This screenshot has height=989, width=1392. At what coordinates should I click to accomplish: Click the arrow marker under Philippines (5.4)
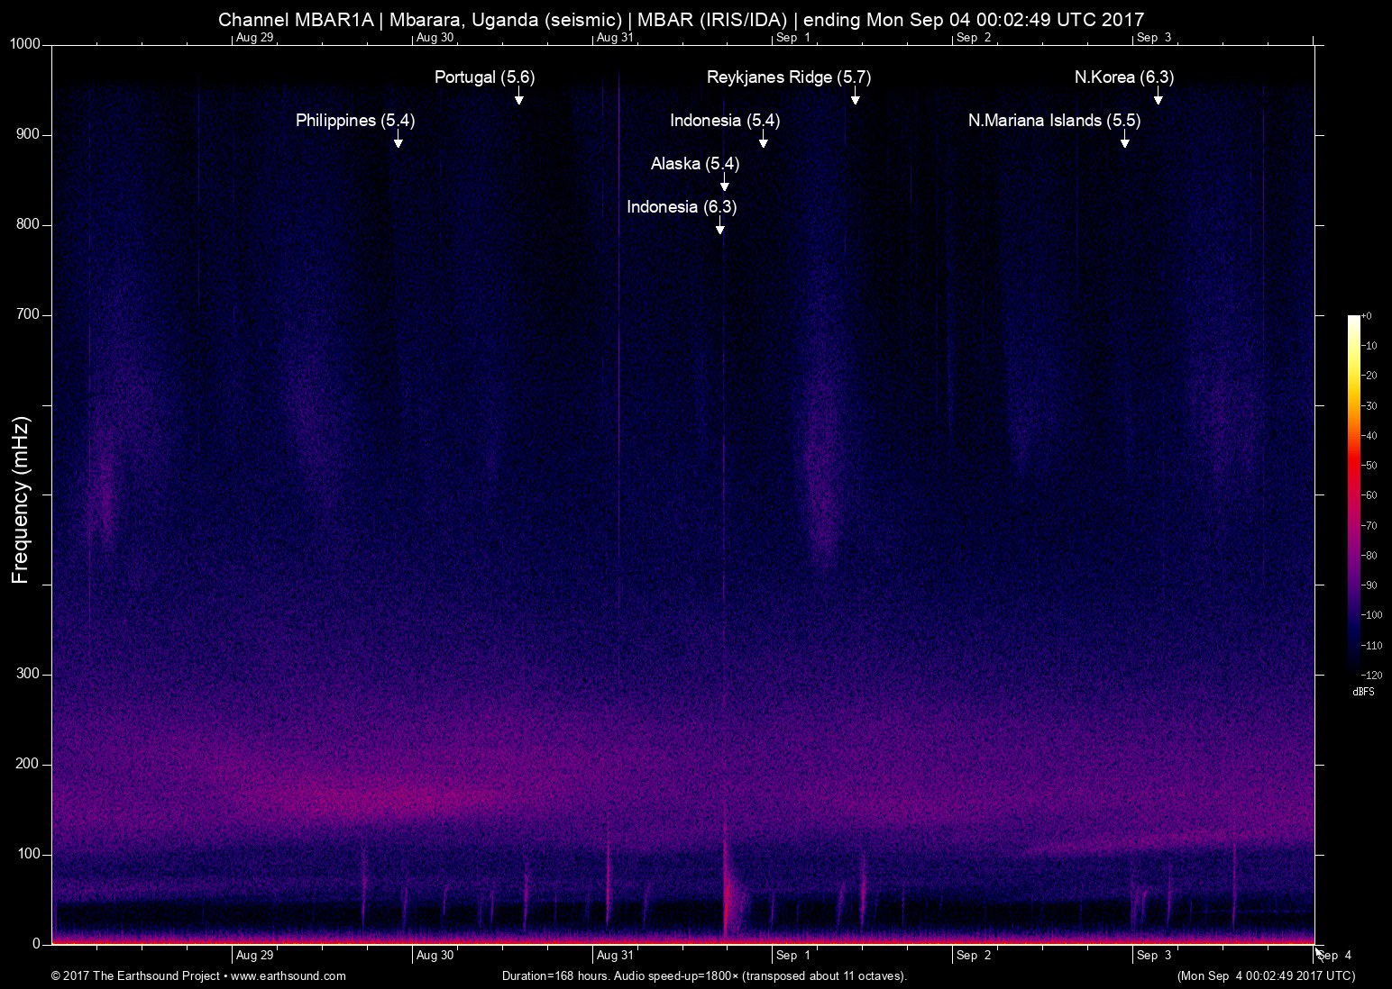[398, 141]
